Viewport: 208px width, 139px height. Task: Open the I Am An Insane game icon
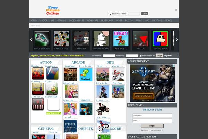click(38, 104)
